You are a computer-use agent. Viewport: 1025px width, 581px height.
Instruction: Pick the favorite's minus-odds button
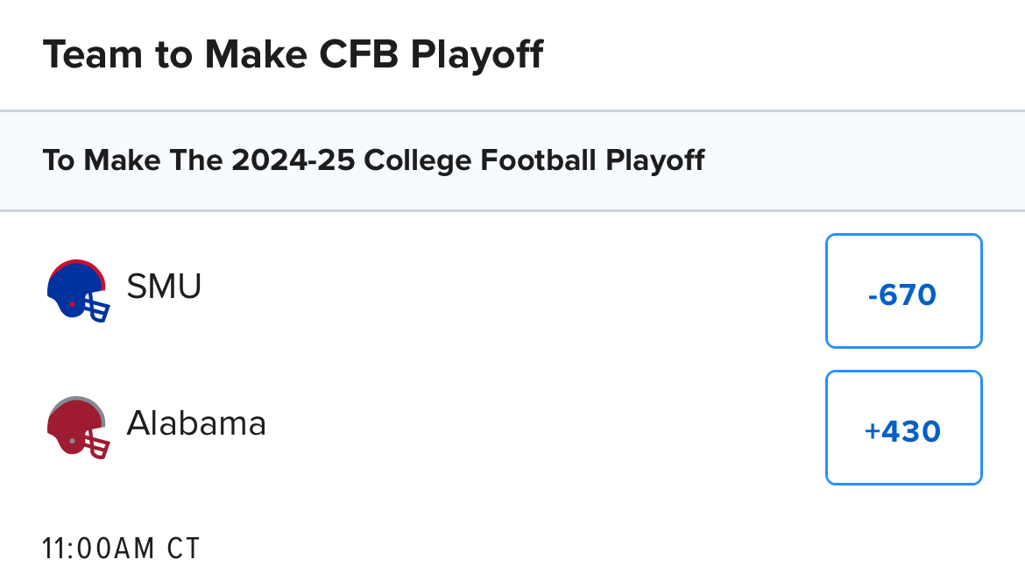pos(903,291)
